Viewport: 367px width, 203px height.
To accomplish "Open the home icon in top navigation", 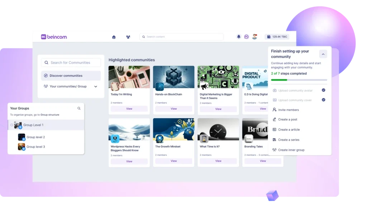I will (x=114, y=37).
